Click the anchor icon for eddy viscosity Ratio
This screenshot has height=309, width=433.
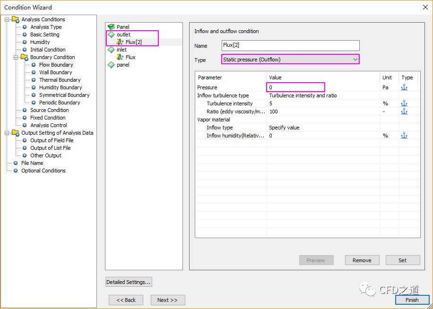pyautogui.click(x=404, y=112)
